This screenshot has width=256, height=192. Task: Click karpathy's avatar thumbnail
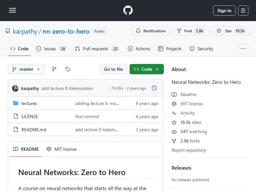(15, 88)
